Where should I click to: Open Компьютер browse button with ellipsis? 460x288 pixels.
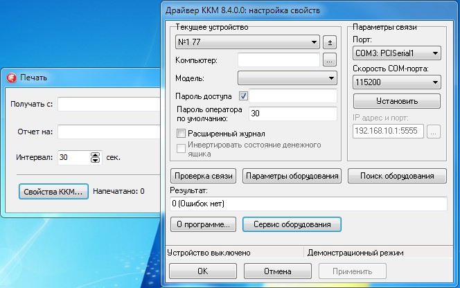[x=330, y=60]
